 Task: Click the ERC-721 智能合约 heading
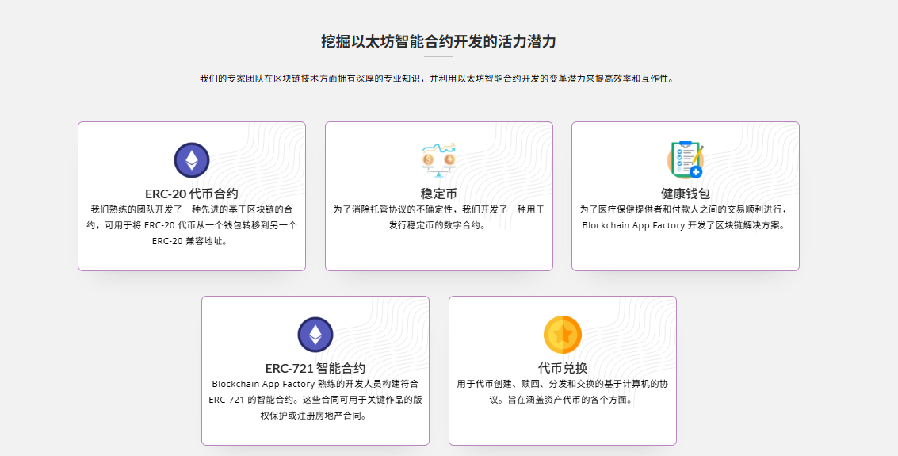point(315,368)
